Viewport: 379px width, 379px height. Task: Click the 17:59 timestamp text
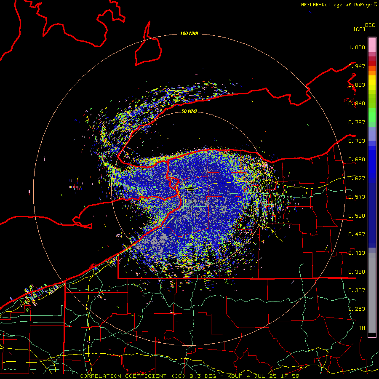pyautogui.click(x=290, y=376)
